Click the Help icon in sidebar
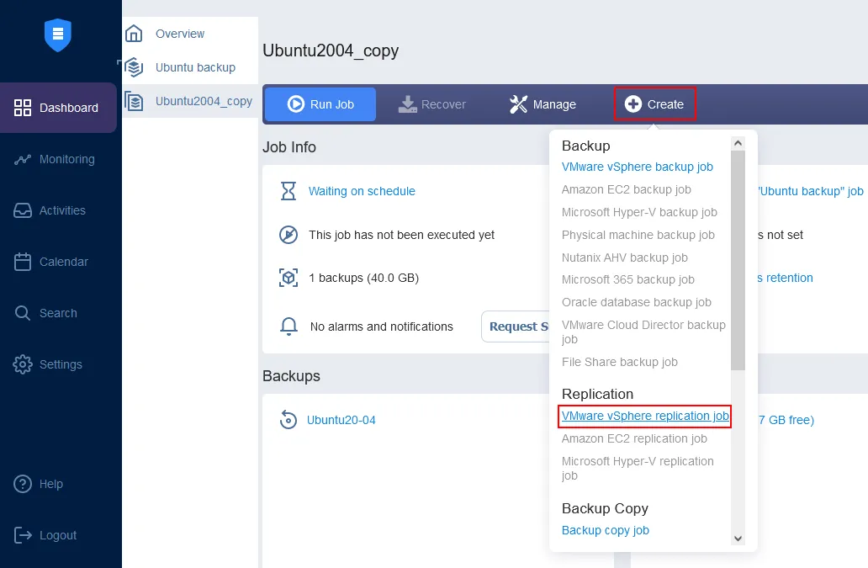 (x=23, y=484)
